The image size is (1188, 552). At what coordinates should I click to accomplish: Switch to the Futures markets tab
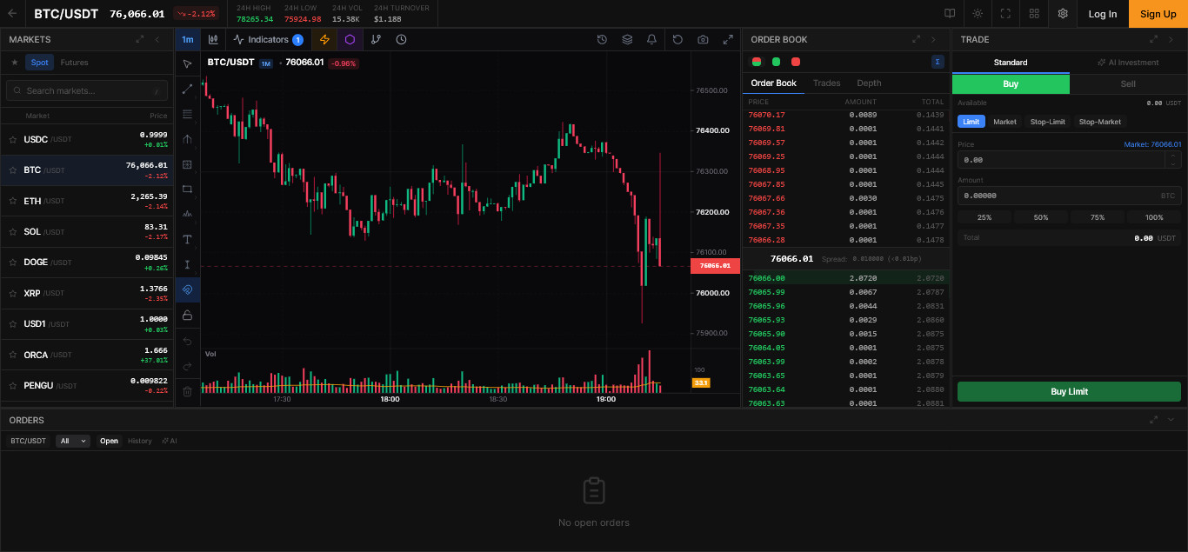coord(74,63)
